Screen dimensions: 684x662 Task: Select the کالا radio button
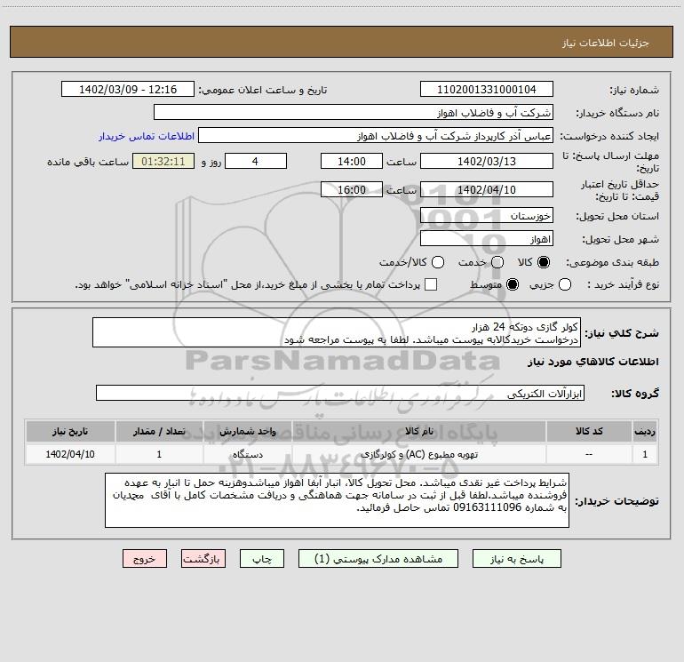[x=544, y=262]
